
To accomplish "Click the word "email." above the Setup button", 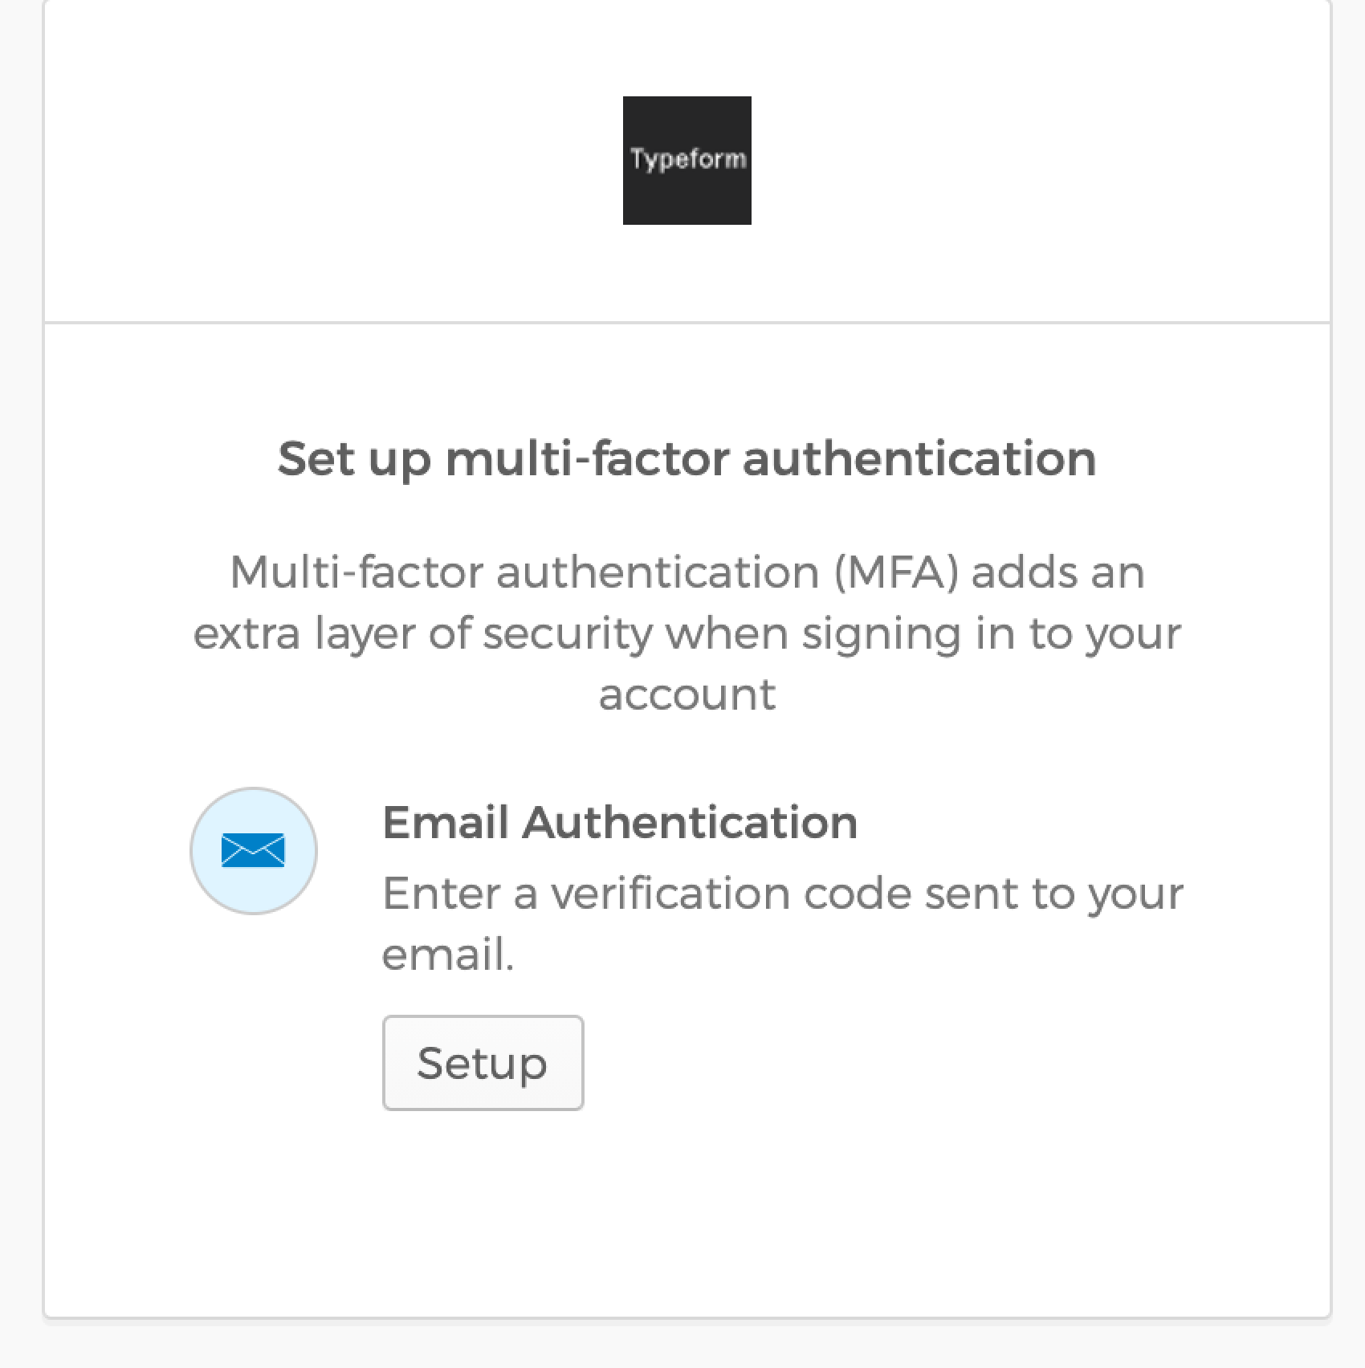I will tap(448, 955).
